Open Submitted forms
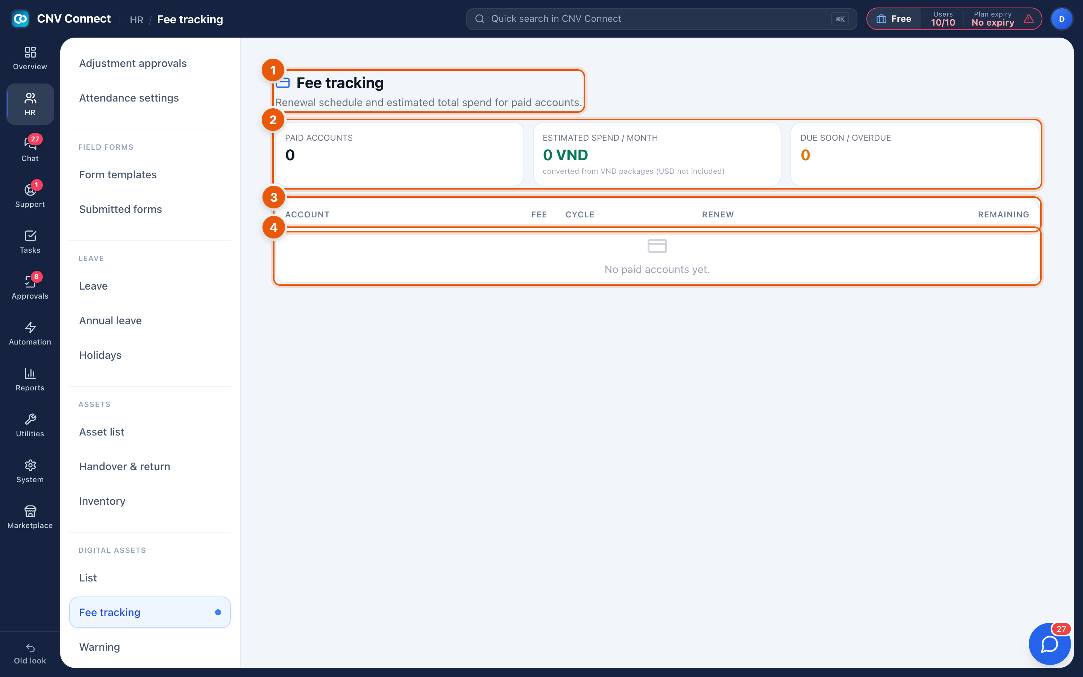The height and width of the screenshot is (677, 1083). pos(150,209)
